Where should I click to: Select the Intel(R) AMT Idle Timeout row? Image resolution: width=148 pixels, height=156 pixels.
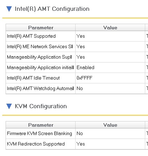coord(77,78)
